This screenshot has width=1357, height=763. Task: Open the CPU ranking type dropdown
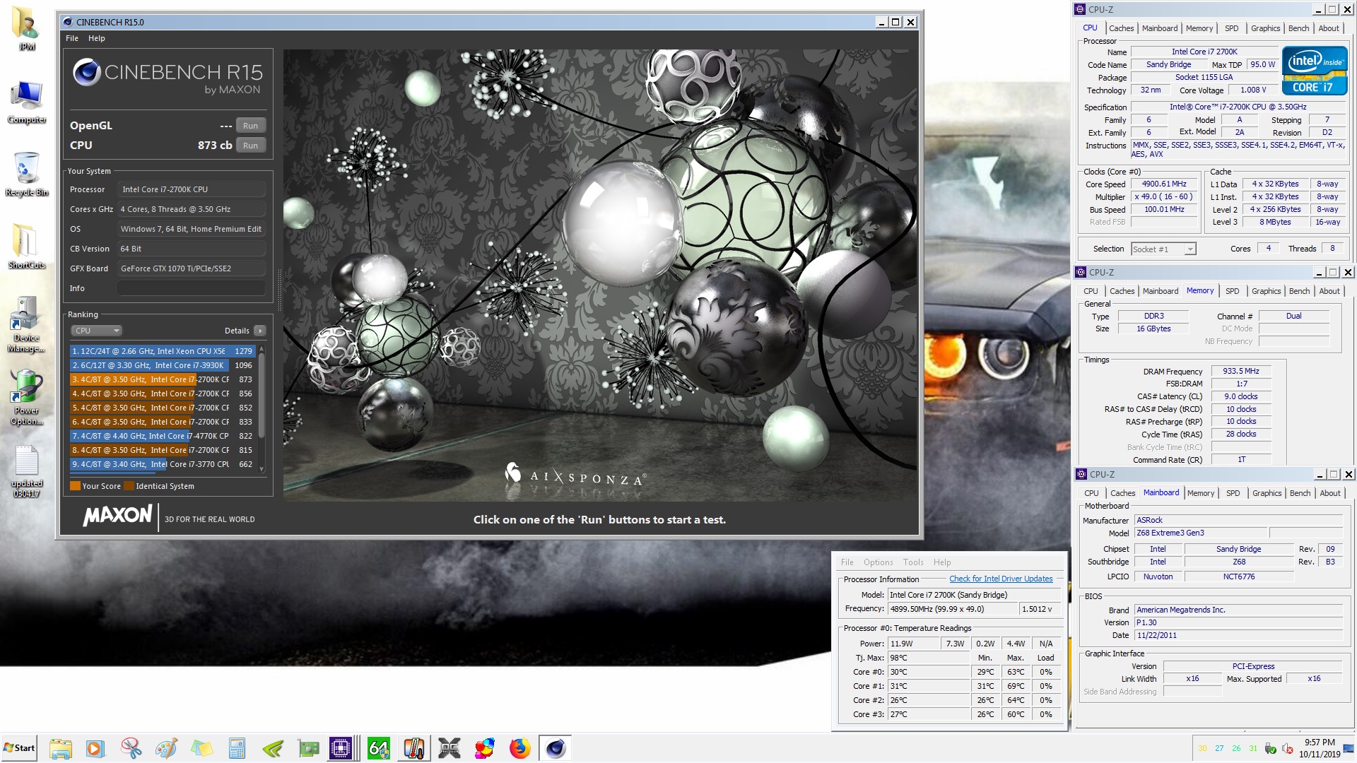coord(96,331)
